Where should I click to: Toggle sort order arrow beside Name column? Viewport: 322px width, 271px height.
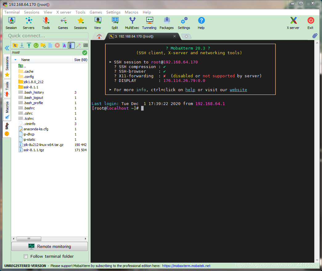coord(15,60)
